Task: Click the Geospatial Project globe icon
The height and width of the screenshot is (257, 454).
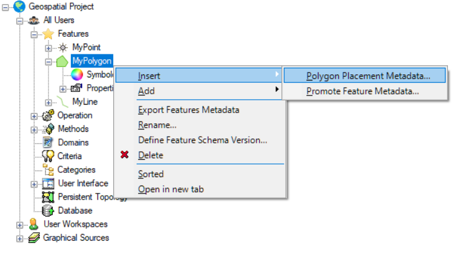Action: click(19, 7)
